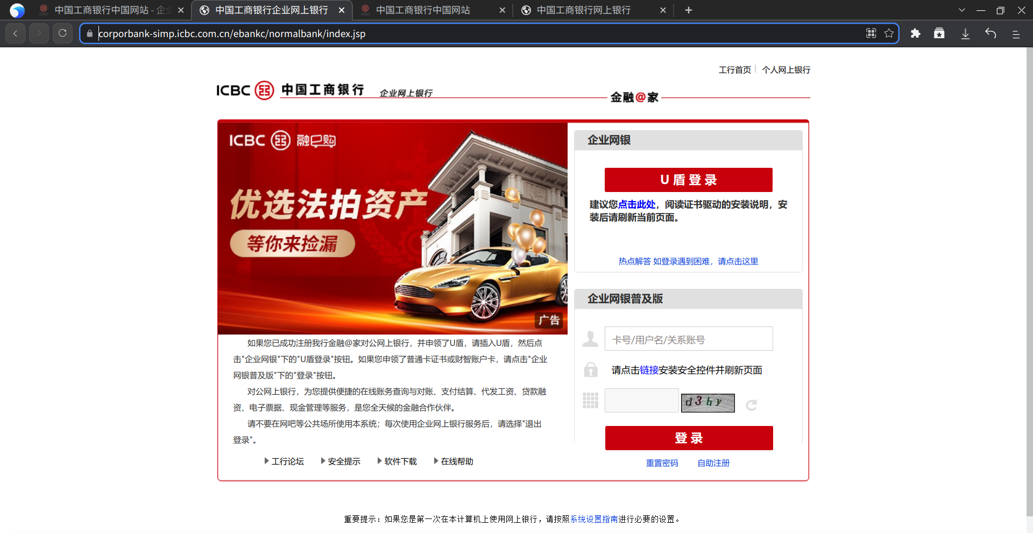
Task: Click the red 登录 button
Action: click(x=688, y=438)
